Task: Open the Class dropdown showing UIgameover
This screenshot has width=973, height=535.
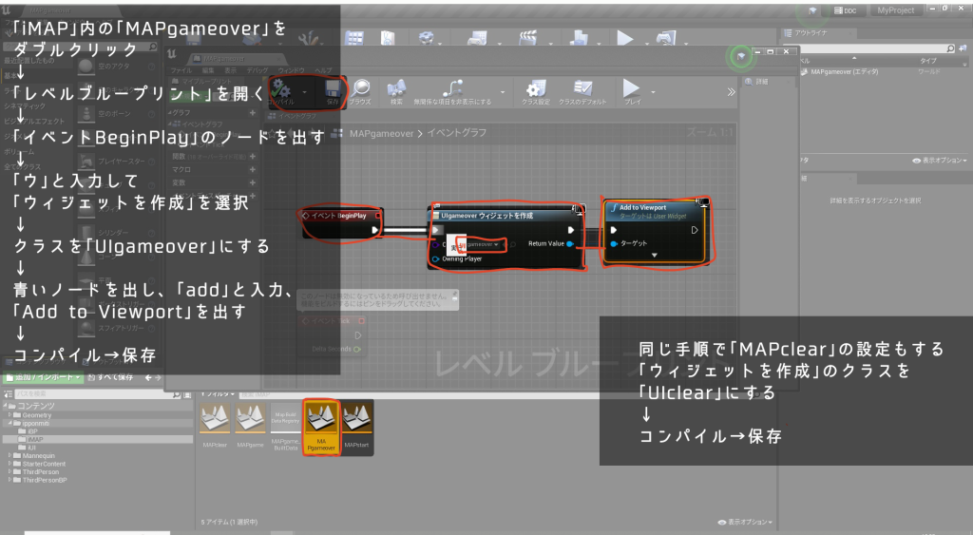Action: 479,244
